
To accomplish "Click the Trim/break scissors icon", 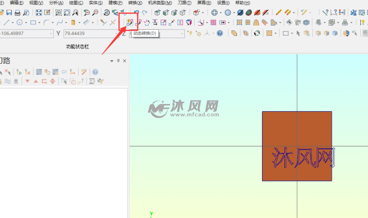I will point(104,22).
